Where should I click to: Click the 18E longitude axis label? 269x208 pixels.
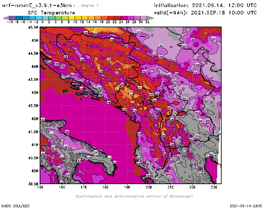click(x=106, y=187)
